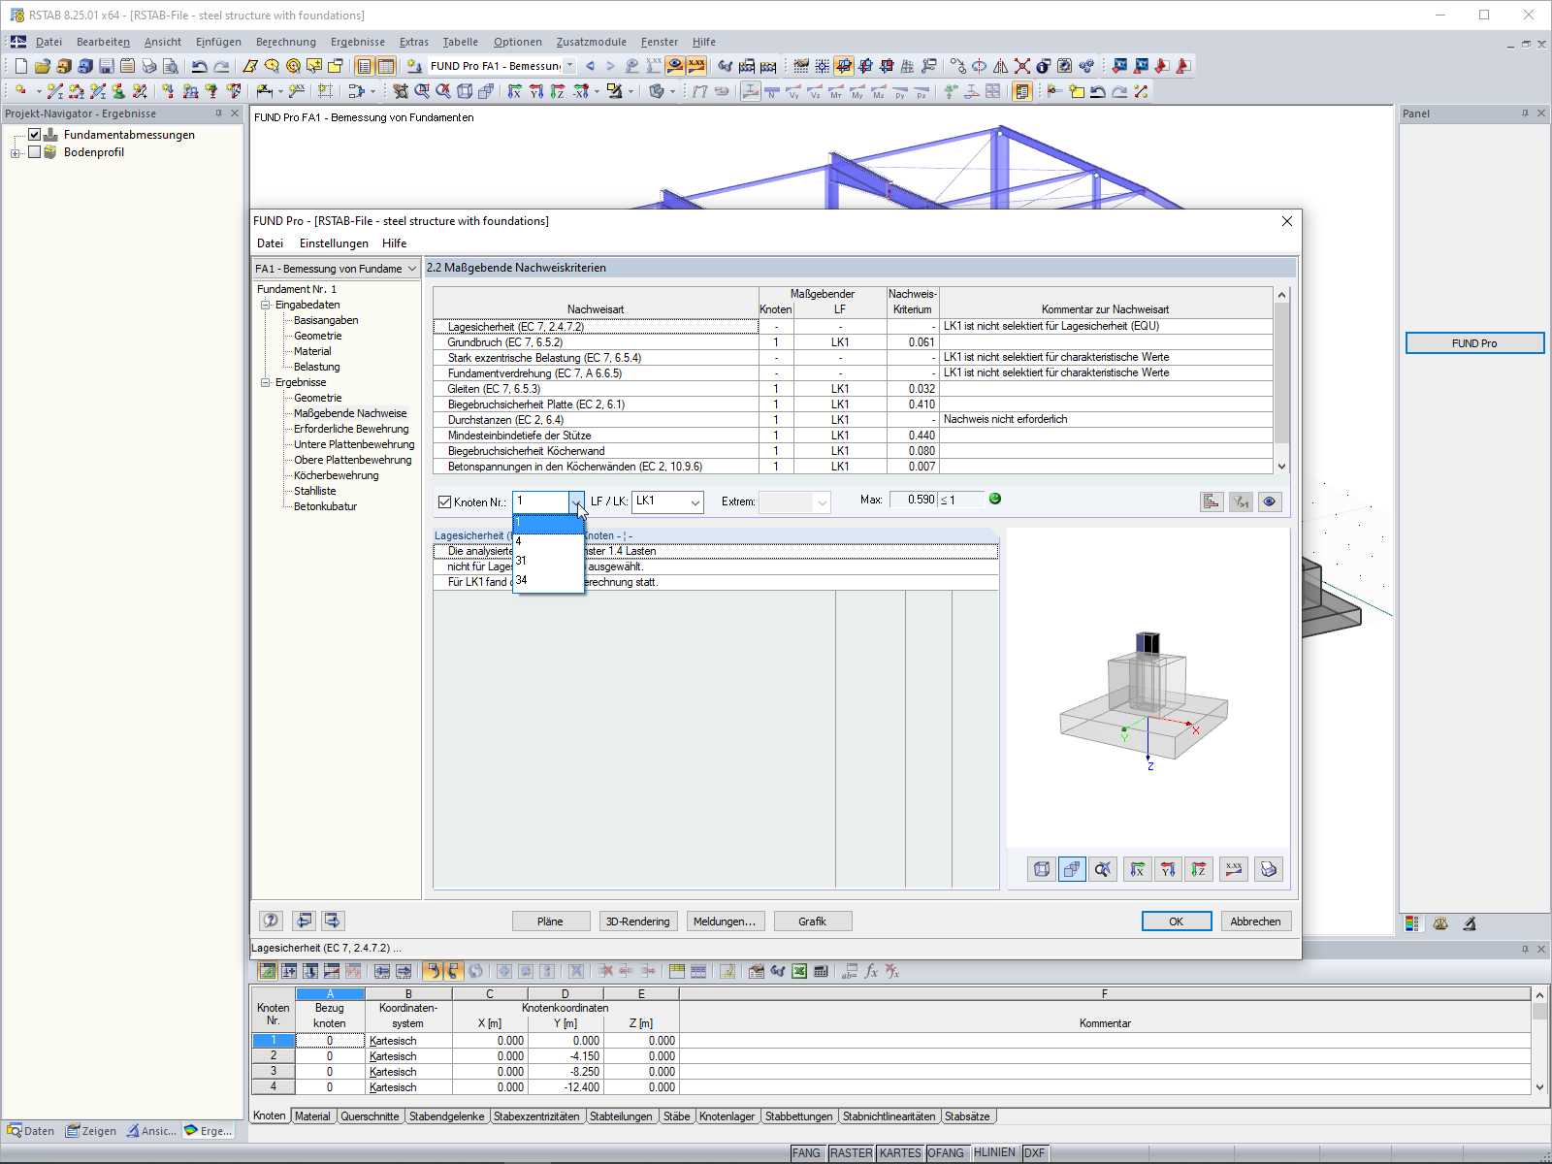
Task: Go to next FUND Pro input window
Action: [333, 921]
